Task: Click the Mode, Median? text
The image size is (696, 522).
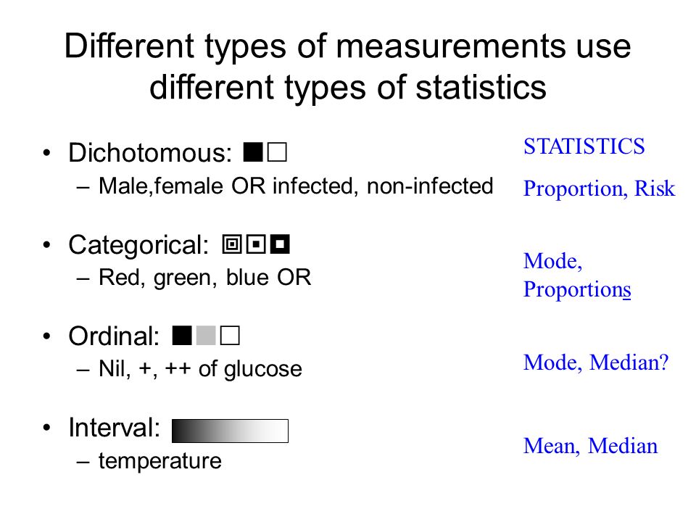Action: pyautogui.click(x=596, y=362)
